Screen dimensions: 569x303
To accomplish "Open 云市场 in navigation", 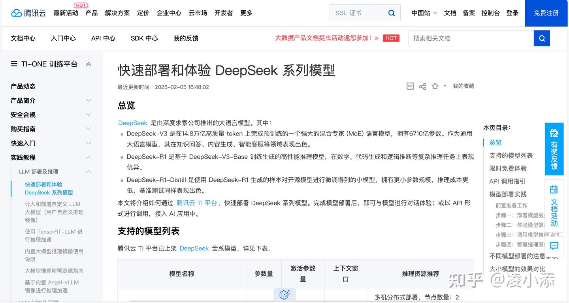I will pyautogui.click(x=198, y=13).
